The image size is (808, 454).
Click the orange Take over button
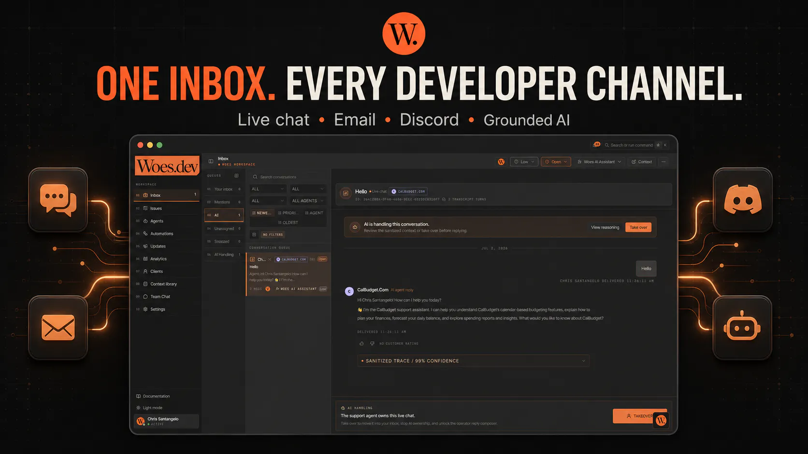[638, 227]
